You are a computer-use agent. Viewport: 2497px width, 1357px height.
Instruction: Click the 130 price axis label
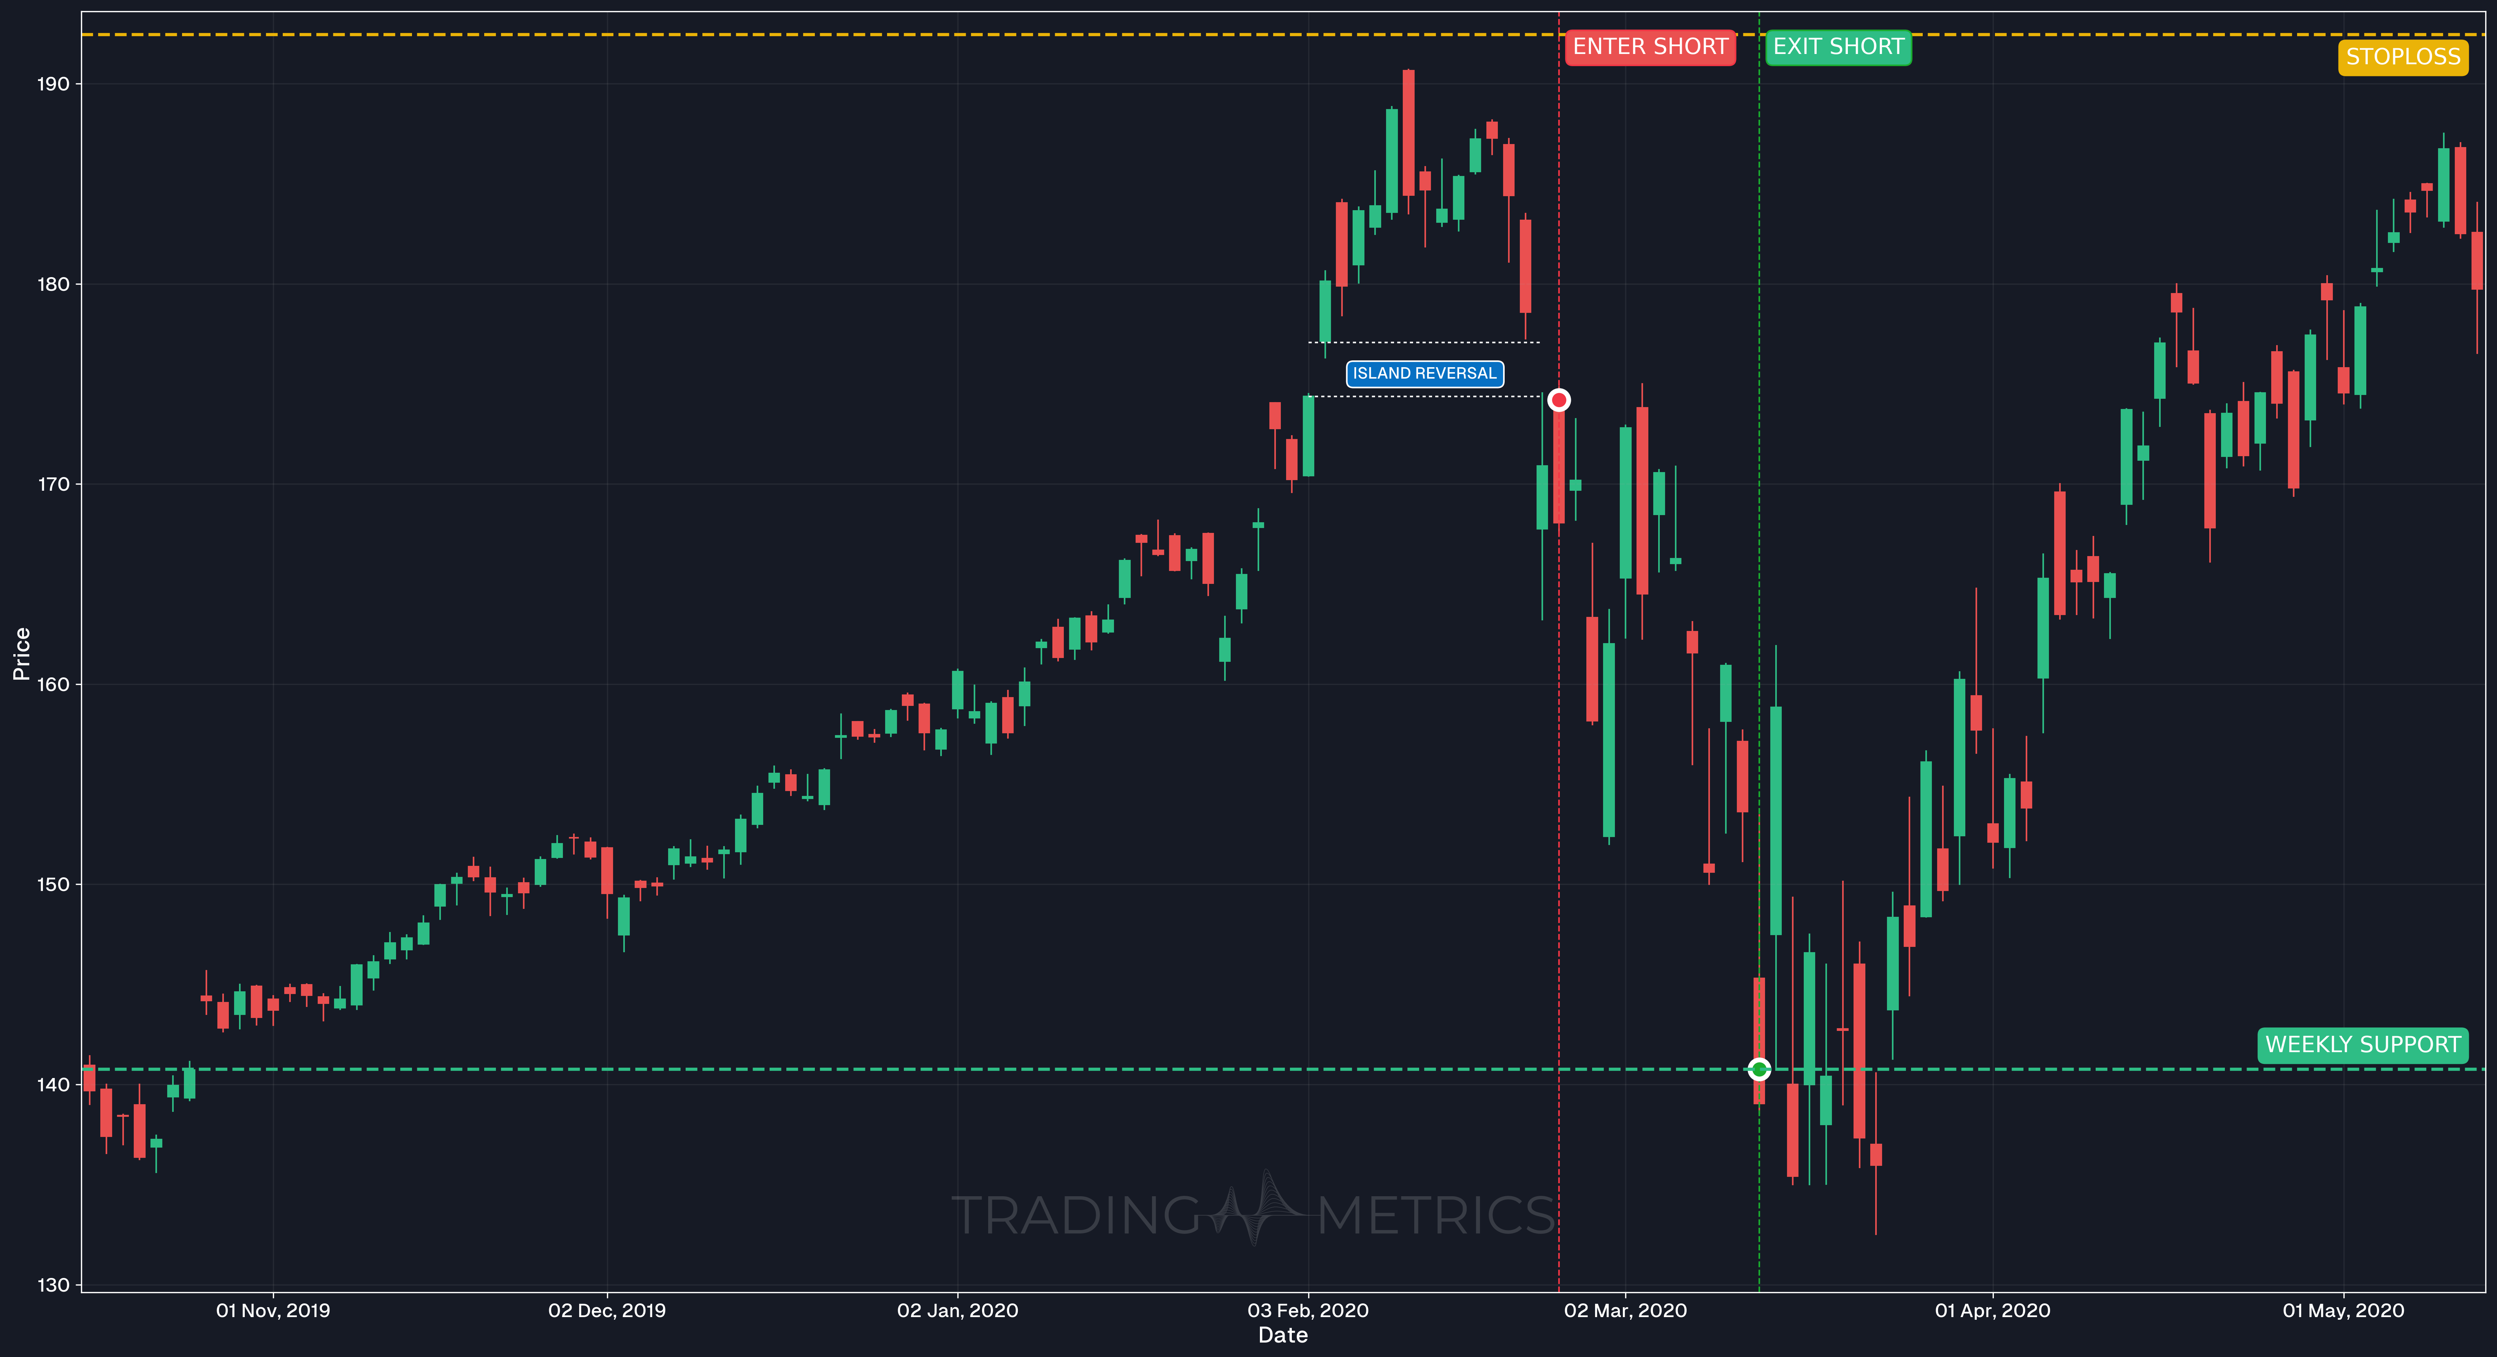(x=53, y=1285)
